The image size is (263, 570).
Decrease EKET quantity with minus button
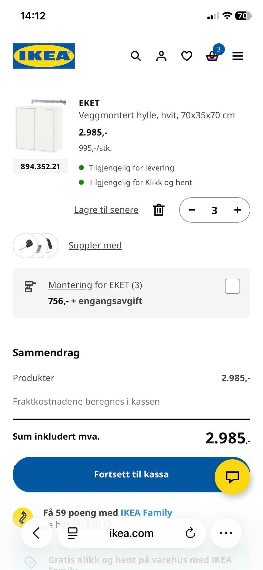[x=192, y=210]
